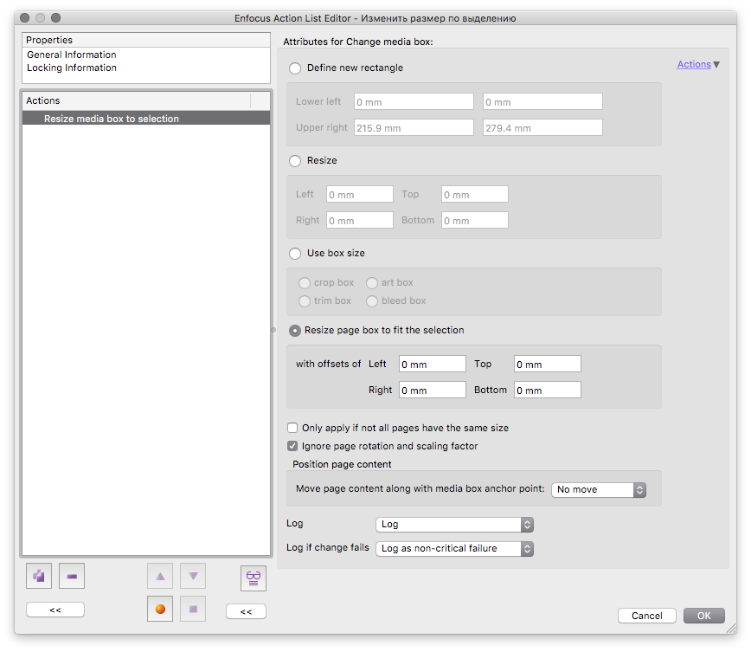
Task: Open the Actions dropdown link
Action: [698, 64]
